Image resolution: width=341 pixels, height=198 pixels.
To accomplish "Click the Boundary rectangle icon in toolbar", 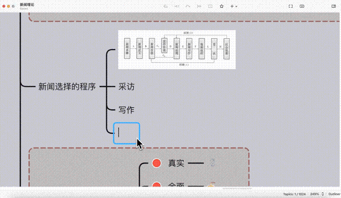I will (x=210, y=6).
